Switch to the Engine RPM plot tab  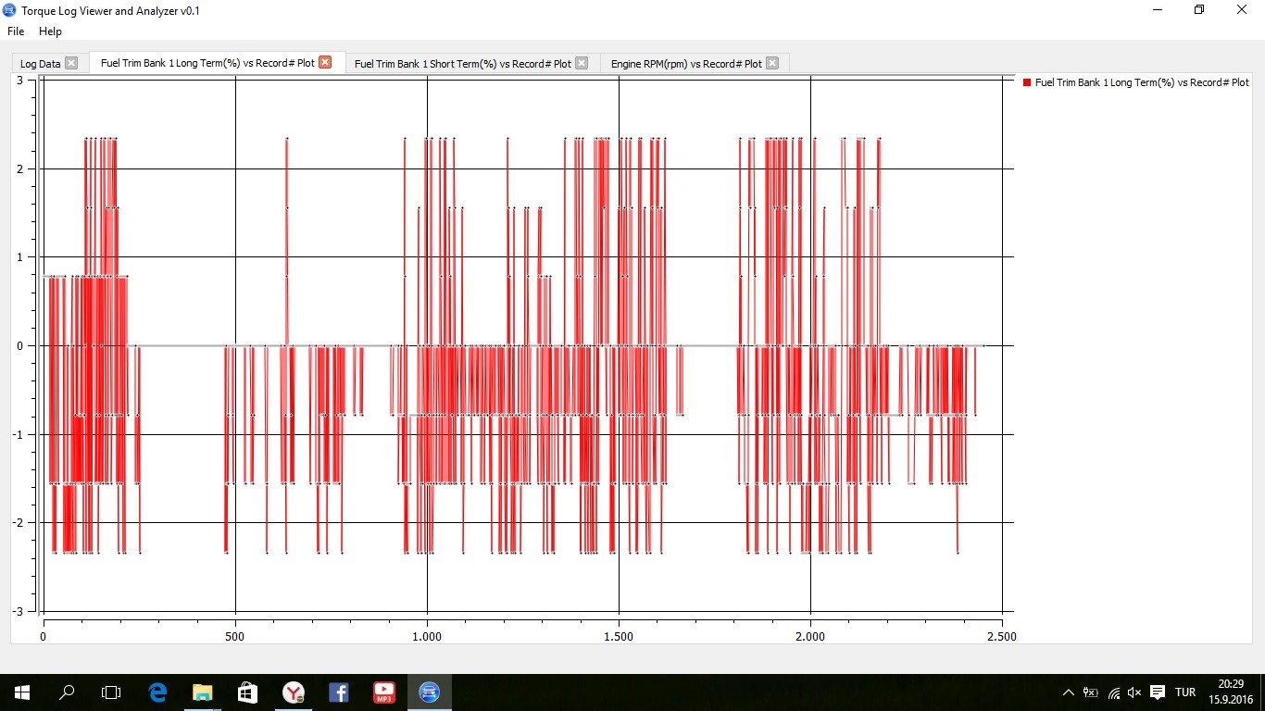pyautogui.click(x=685, y=64)
